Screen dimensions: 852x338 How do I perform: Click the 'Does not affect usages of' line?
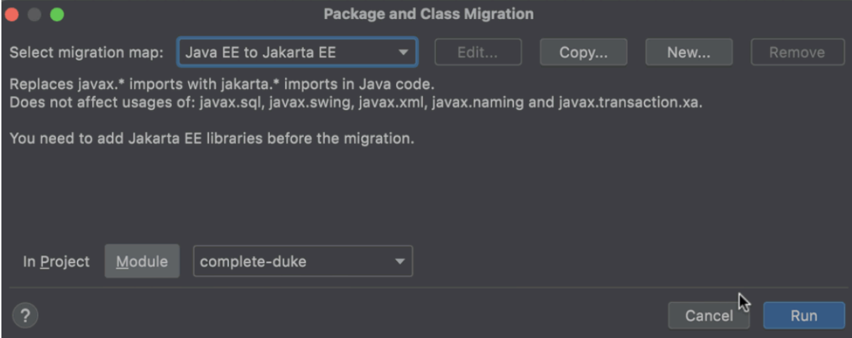click(356, 103)
